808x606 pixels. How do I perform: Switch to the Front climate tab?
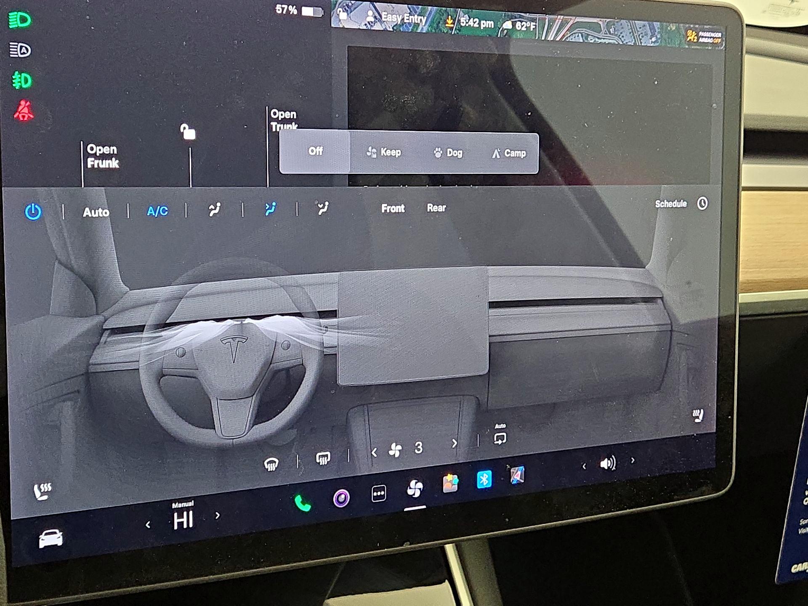(393, 208)
